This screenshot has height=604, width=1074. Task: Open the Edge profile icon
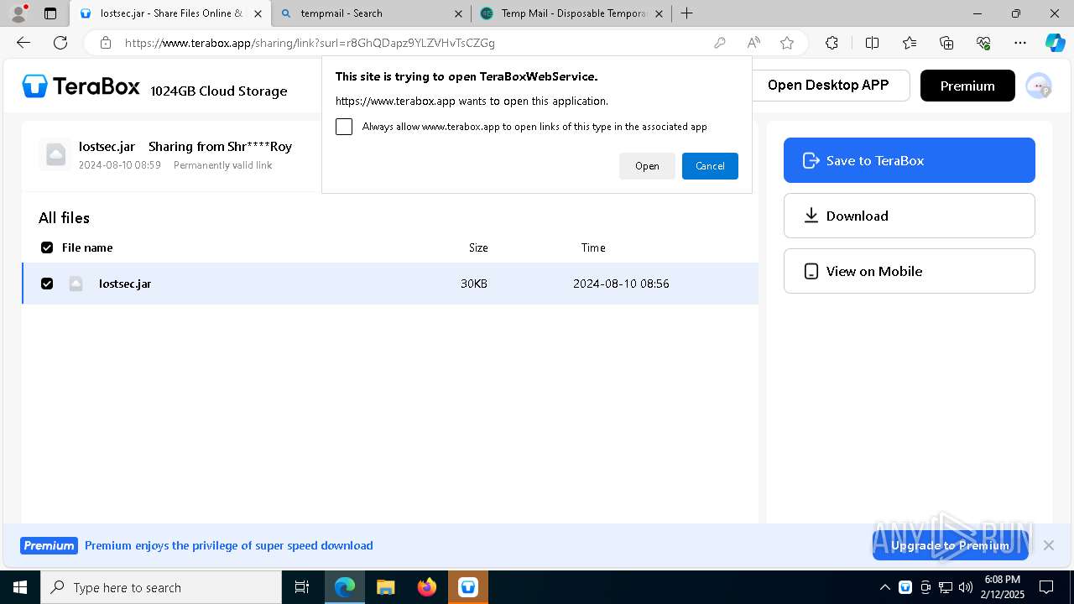(x=18, y=13)
